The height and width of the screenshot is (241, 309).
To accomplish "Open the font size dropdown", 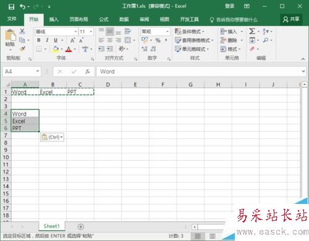I will click(x=91, y=32).
